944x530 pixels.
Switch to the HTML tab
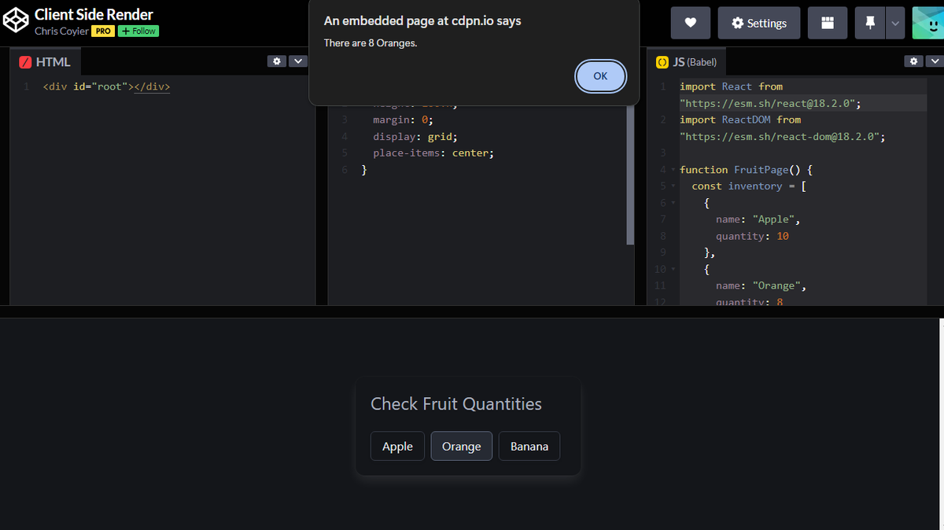53,61
